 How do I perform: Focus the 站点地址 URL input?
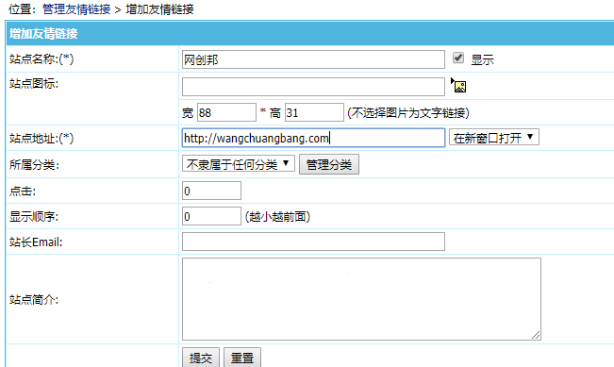coord(313,138)
